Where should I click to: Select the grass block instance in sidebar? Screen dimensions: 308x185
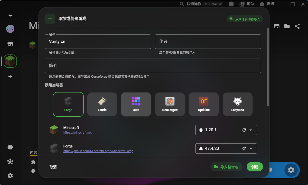[10, 61]
